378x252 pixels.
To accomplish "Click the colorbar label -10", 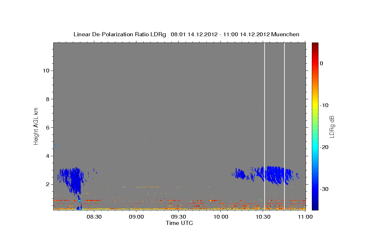I will pos(324,105).
